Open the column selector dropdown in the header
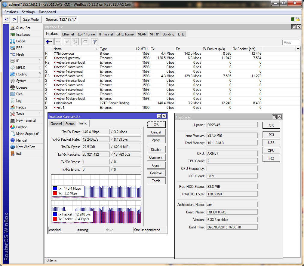This screenshot has height=266, width=304. (299, 49)
